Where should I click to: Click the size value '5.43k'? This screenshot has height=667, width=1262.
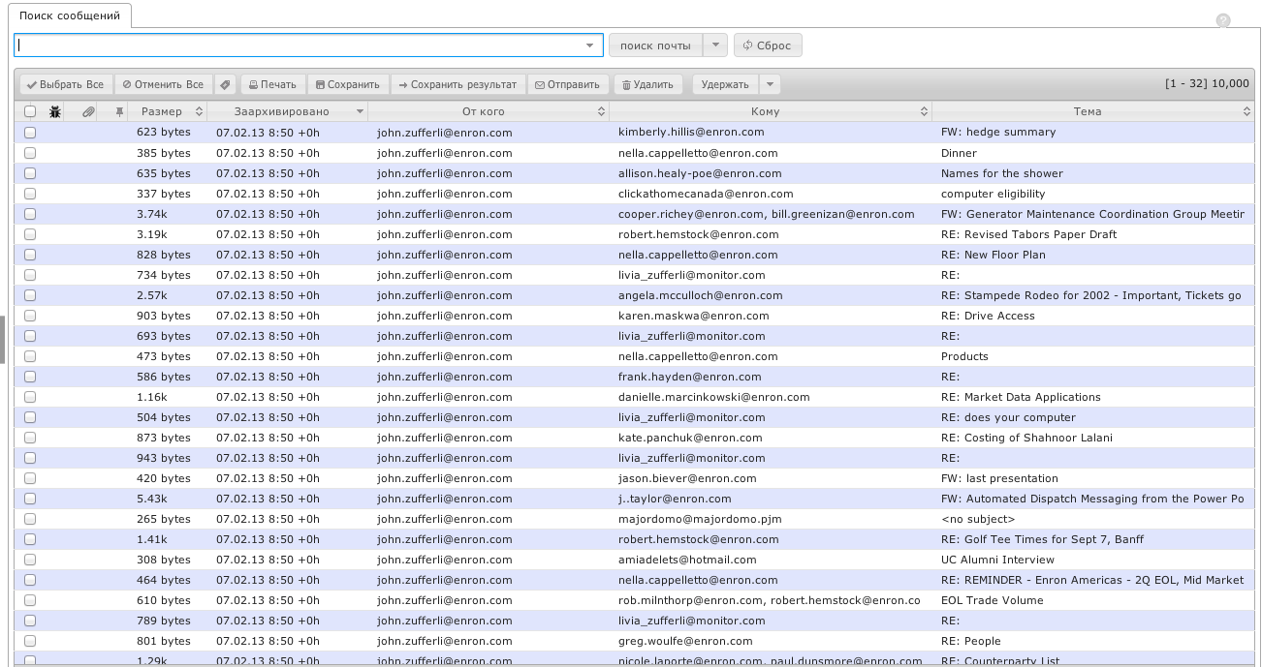152,499
